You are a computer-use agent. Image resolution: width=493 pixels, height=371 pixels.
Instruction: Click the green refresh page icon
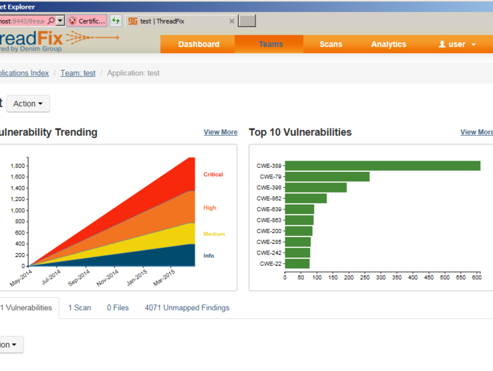point(116,21)
